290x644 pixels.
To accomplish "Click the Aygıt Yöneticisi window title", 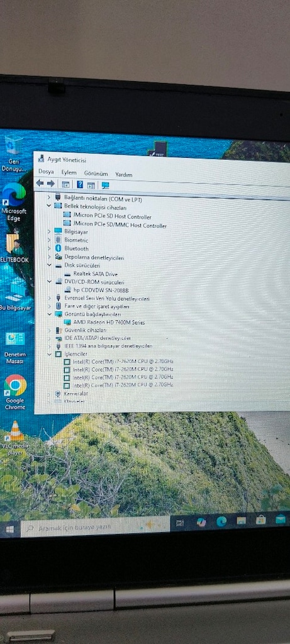I will point(67,160).
